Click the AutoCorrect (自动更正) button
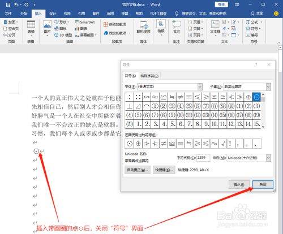283x234 pixels. point(138,170)
